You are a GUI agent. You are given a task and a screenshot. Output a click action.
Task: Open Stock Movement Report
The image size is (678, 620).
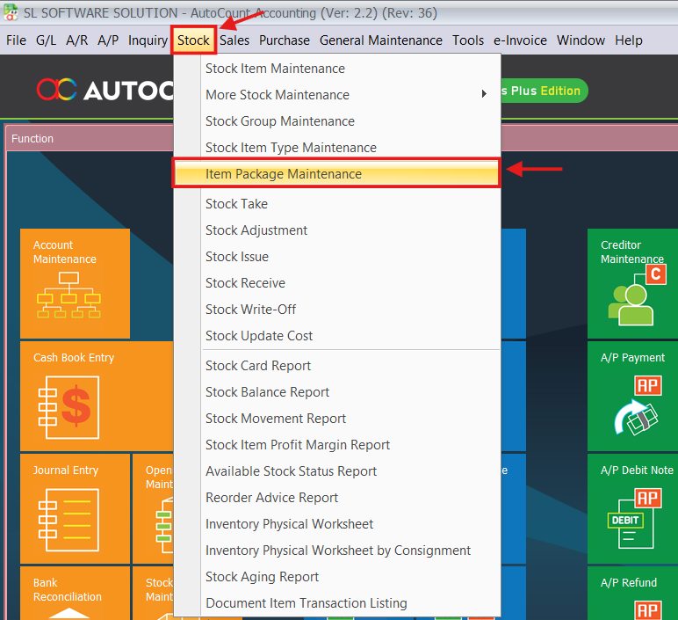coord(337,419)
